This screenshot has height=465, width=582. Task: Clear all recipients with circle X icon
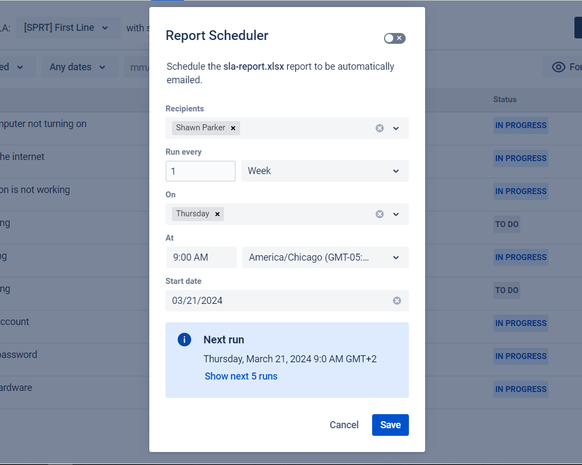380,128
